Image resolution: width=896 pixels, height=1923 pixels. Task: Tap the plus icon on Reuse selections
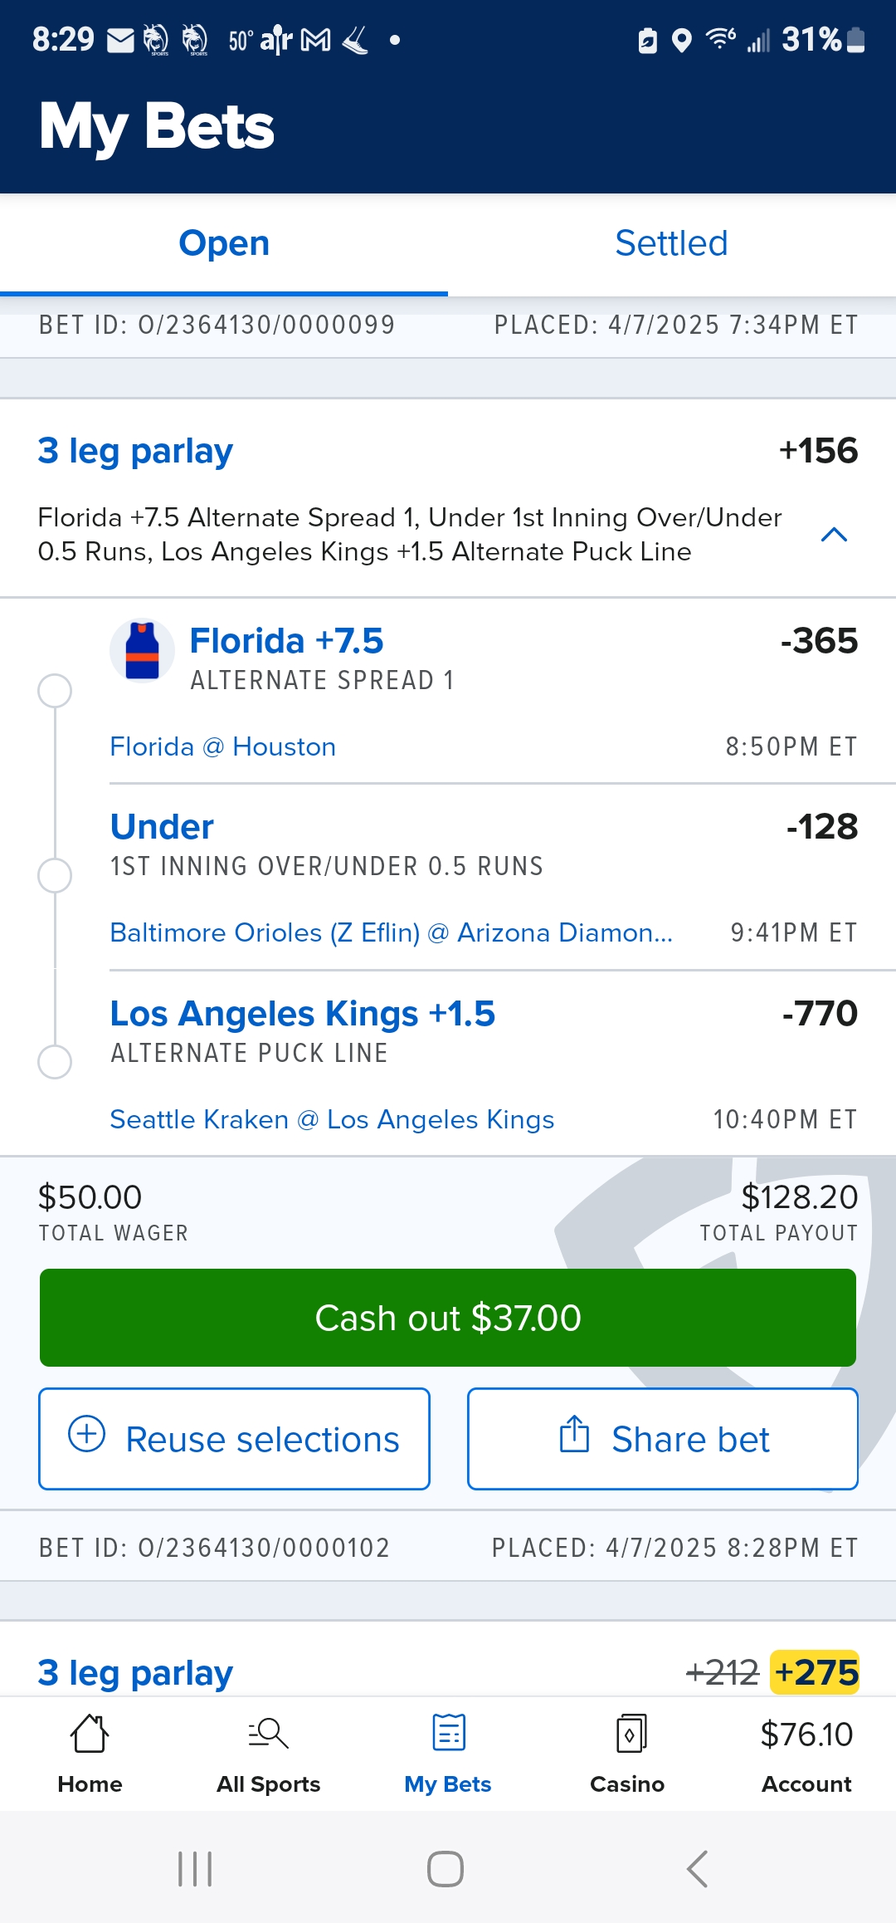coord(86,1434)
